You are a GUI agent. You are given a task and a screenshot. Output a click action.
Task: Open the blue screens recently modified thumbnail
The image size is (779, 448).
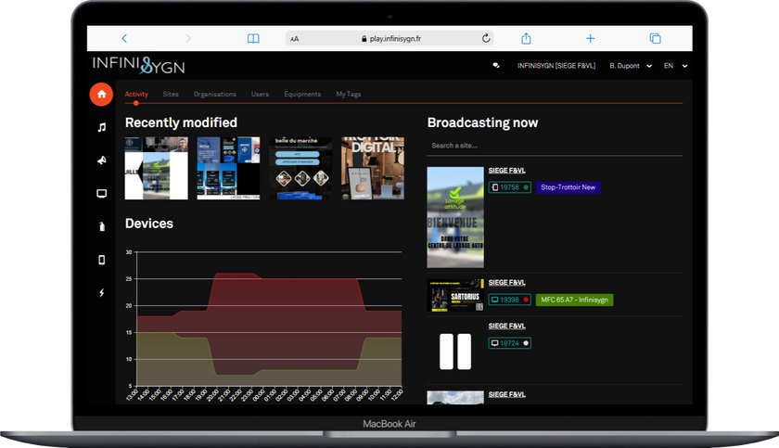click(x=228, y=169)
